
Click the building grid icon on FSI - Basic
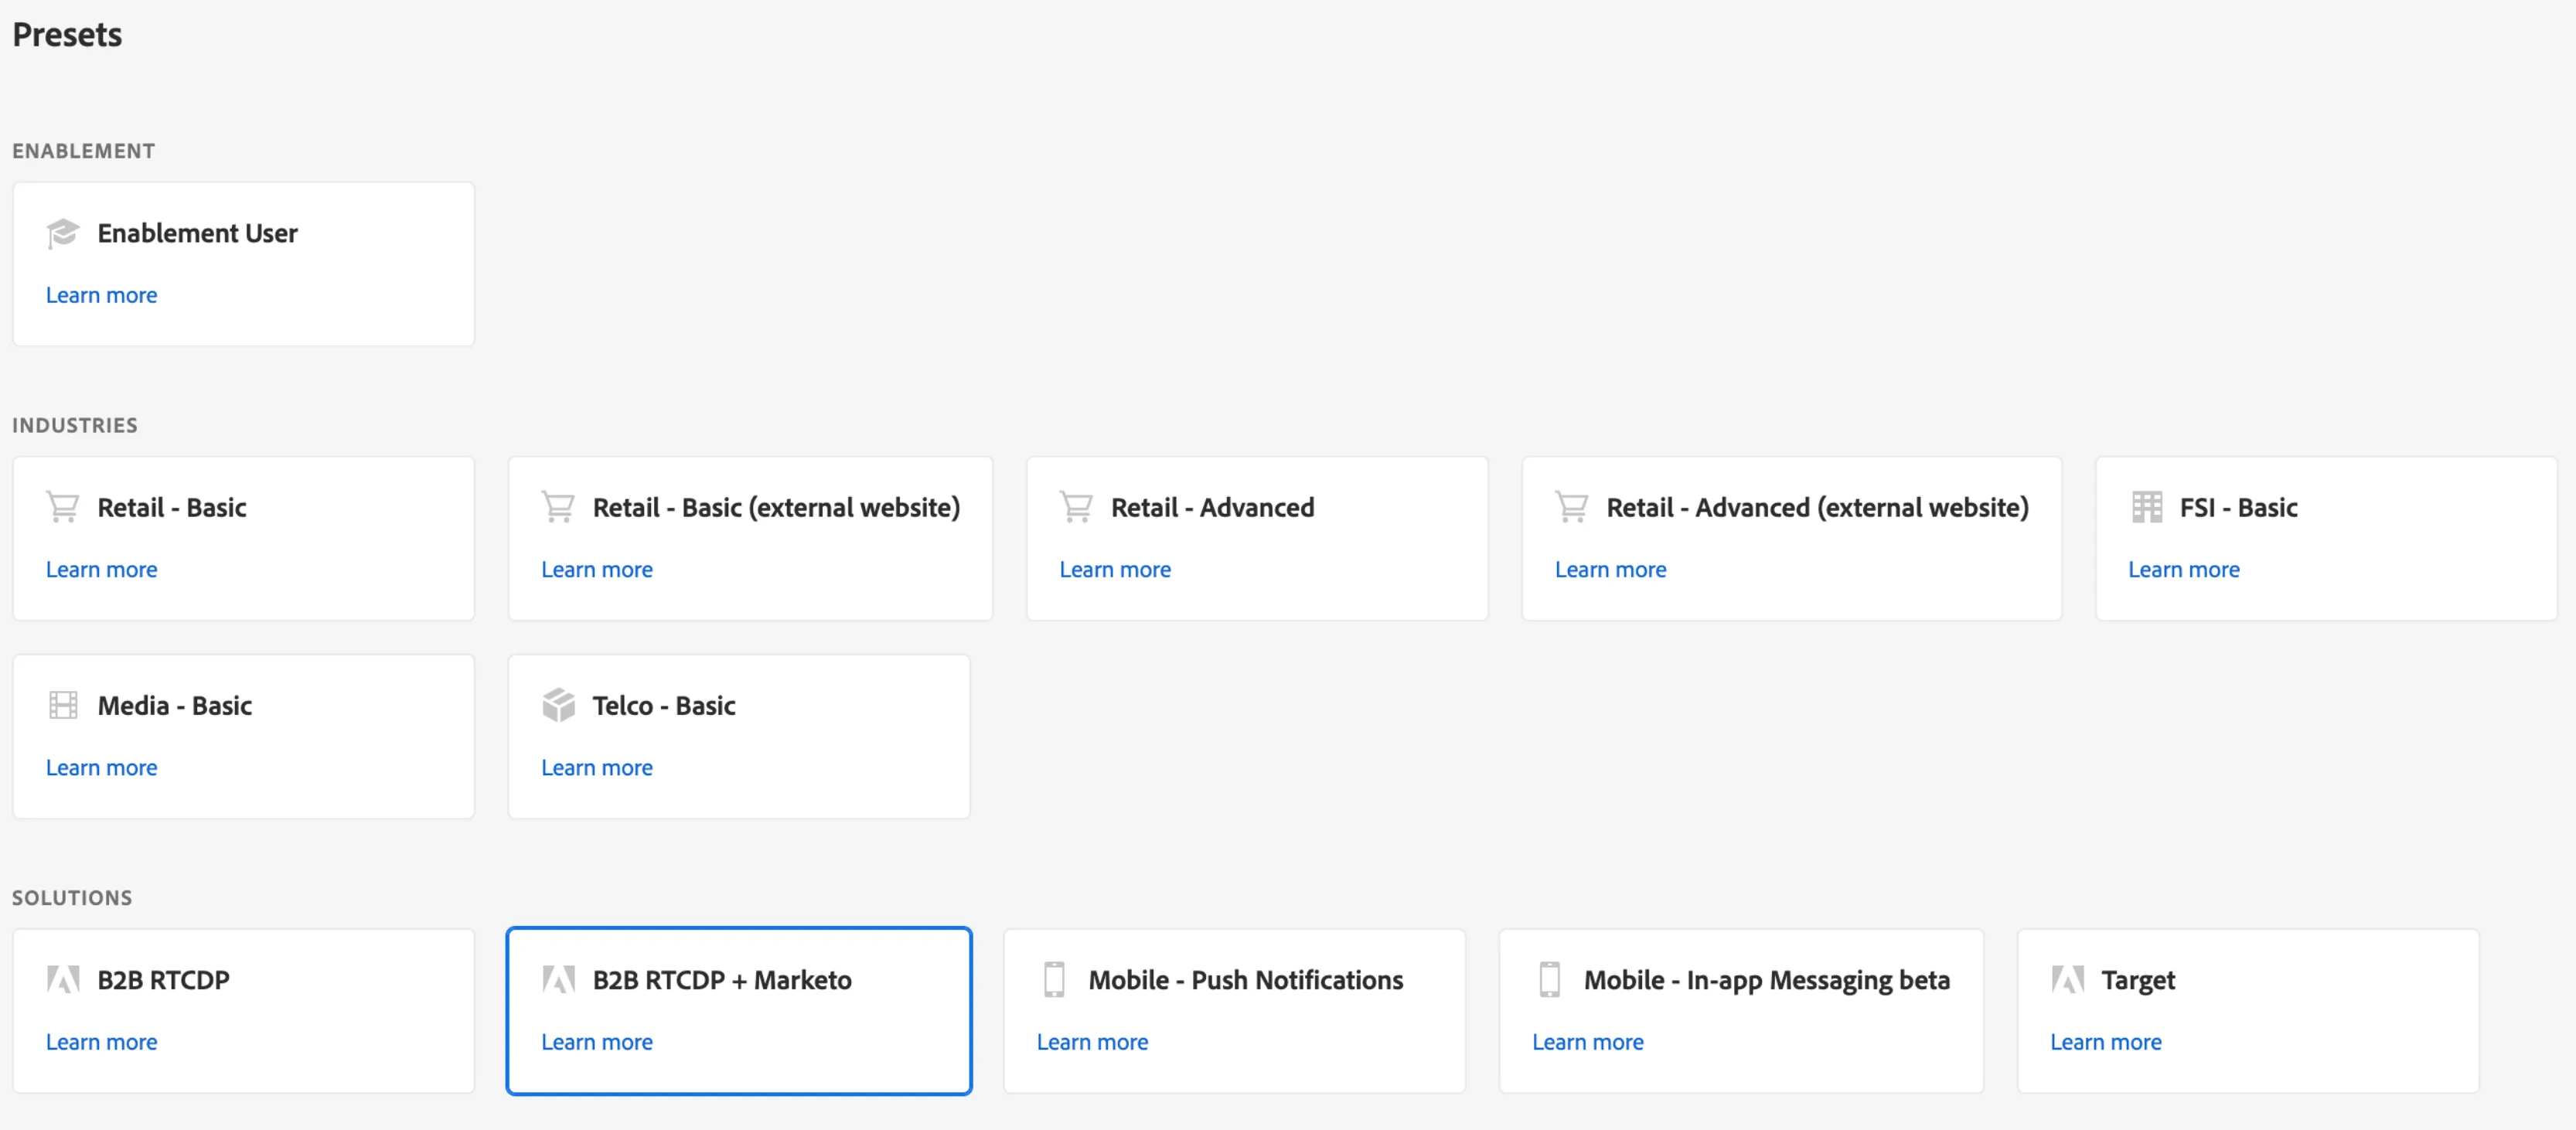click(2146, 507)
